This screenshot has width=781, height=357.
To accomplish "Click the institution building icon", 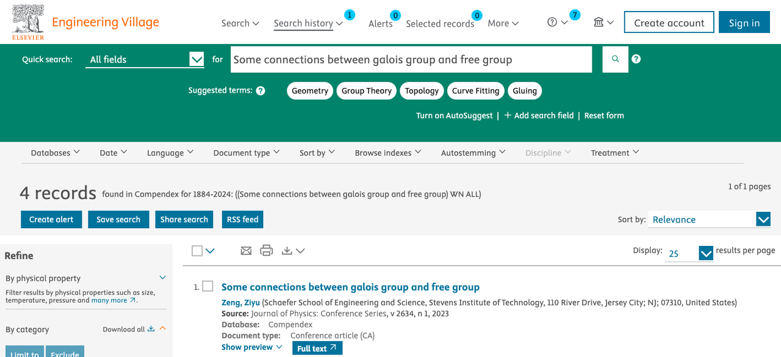I will 599,23.
